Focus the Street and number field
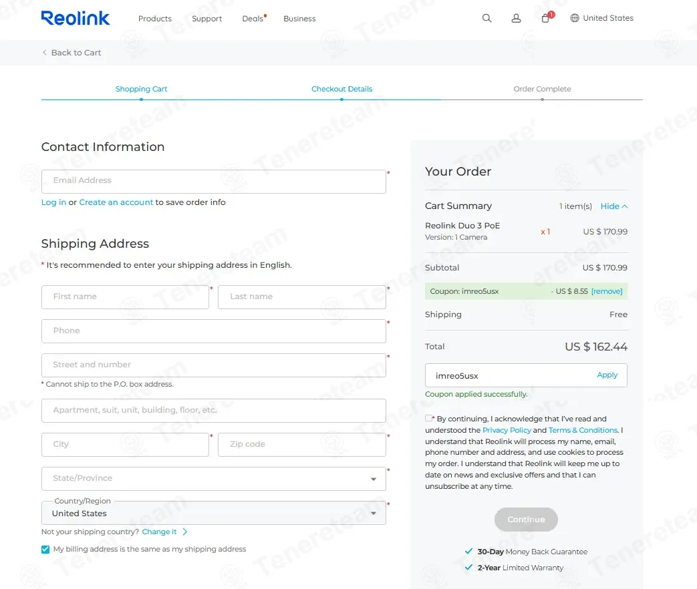 click(x=213, y=365)
